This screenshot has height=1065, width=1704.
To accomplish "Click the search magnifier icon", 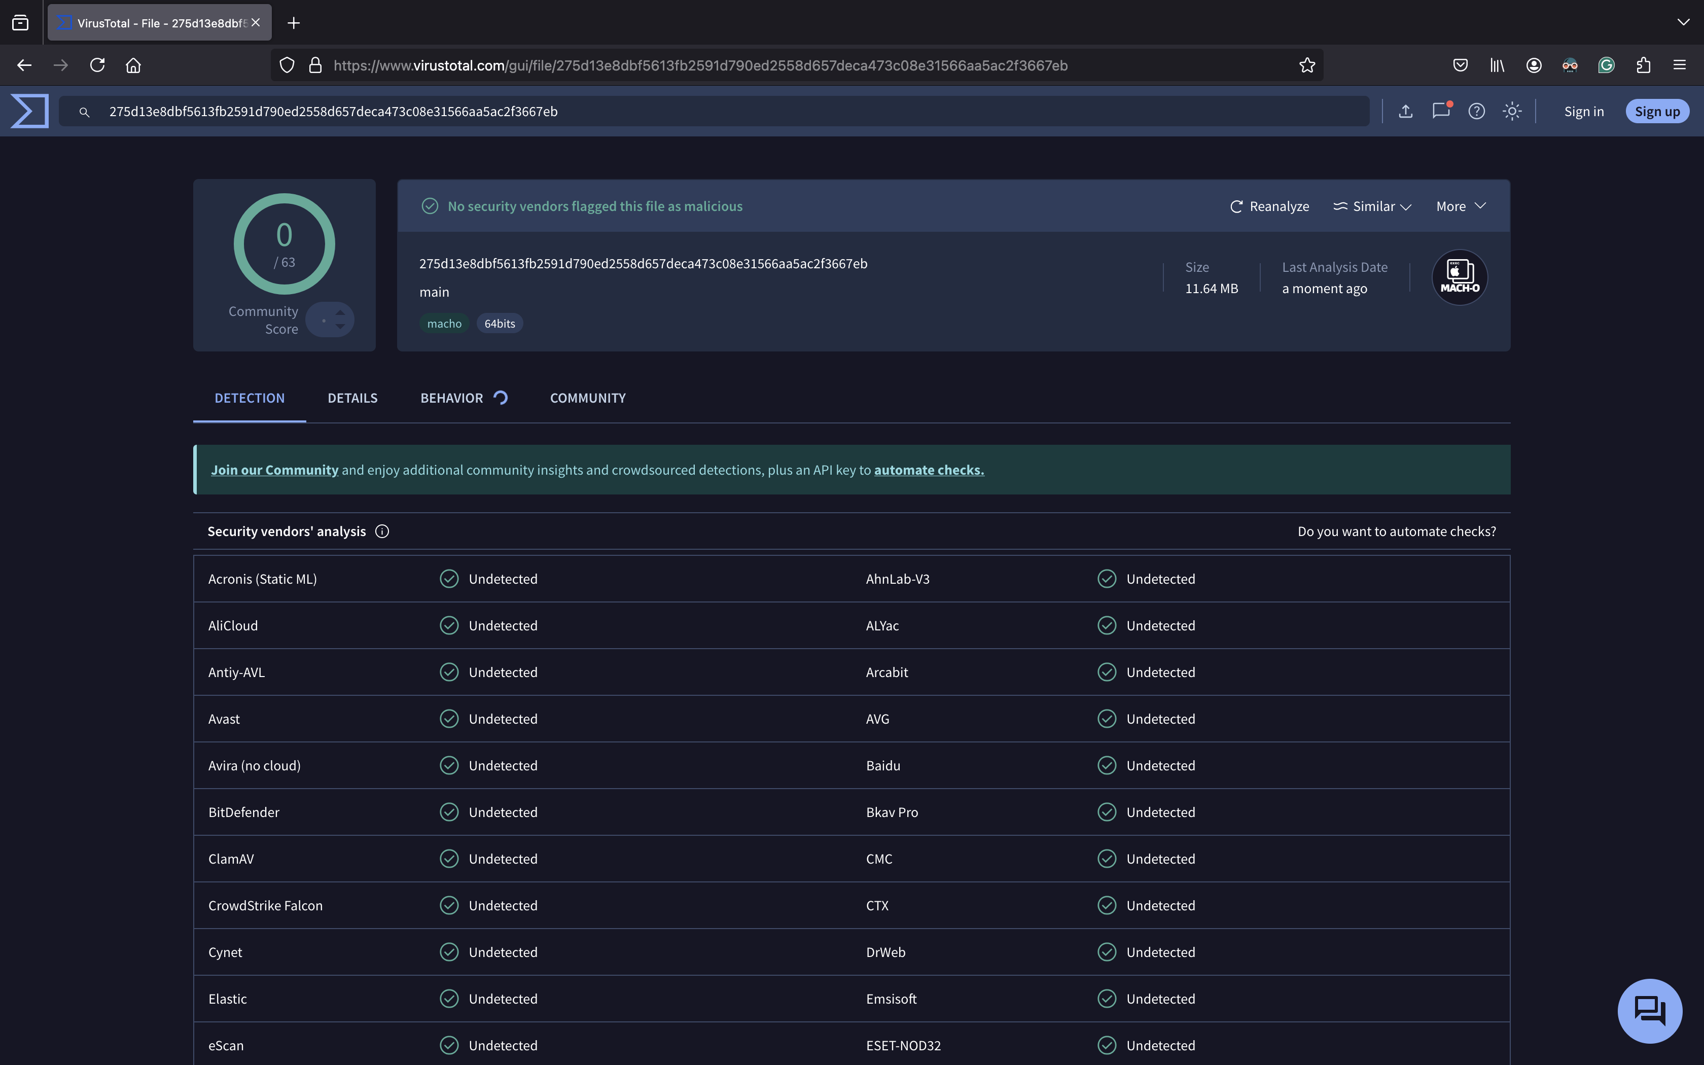I will coord(84,112).
